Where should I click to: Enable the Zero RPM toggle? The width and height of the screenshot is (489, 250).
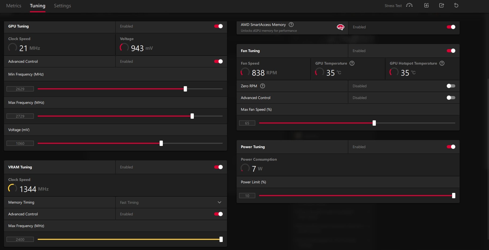[451, 86]
